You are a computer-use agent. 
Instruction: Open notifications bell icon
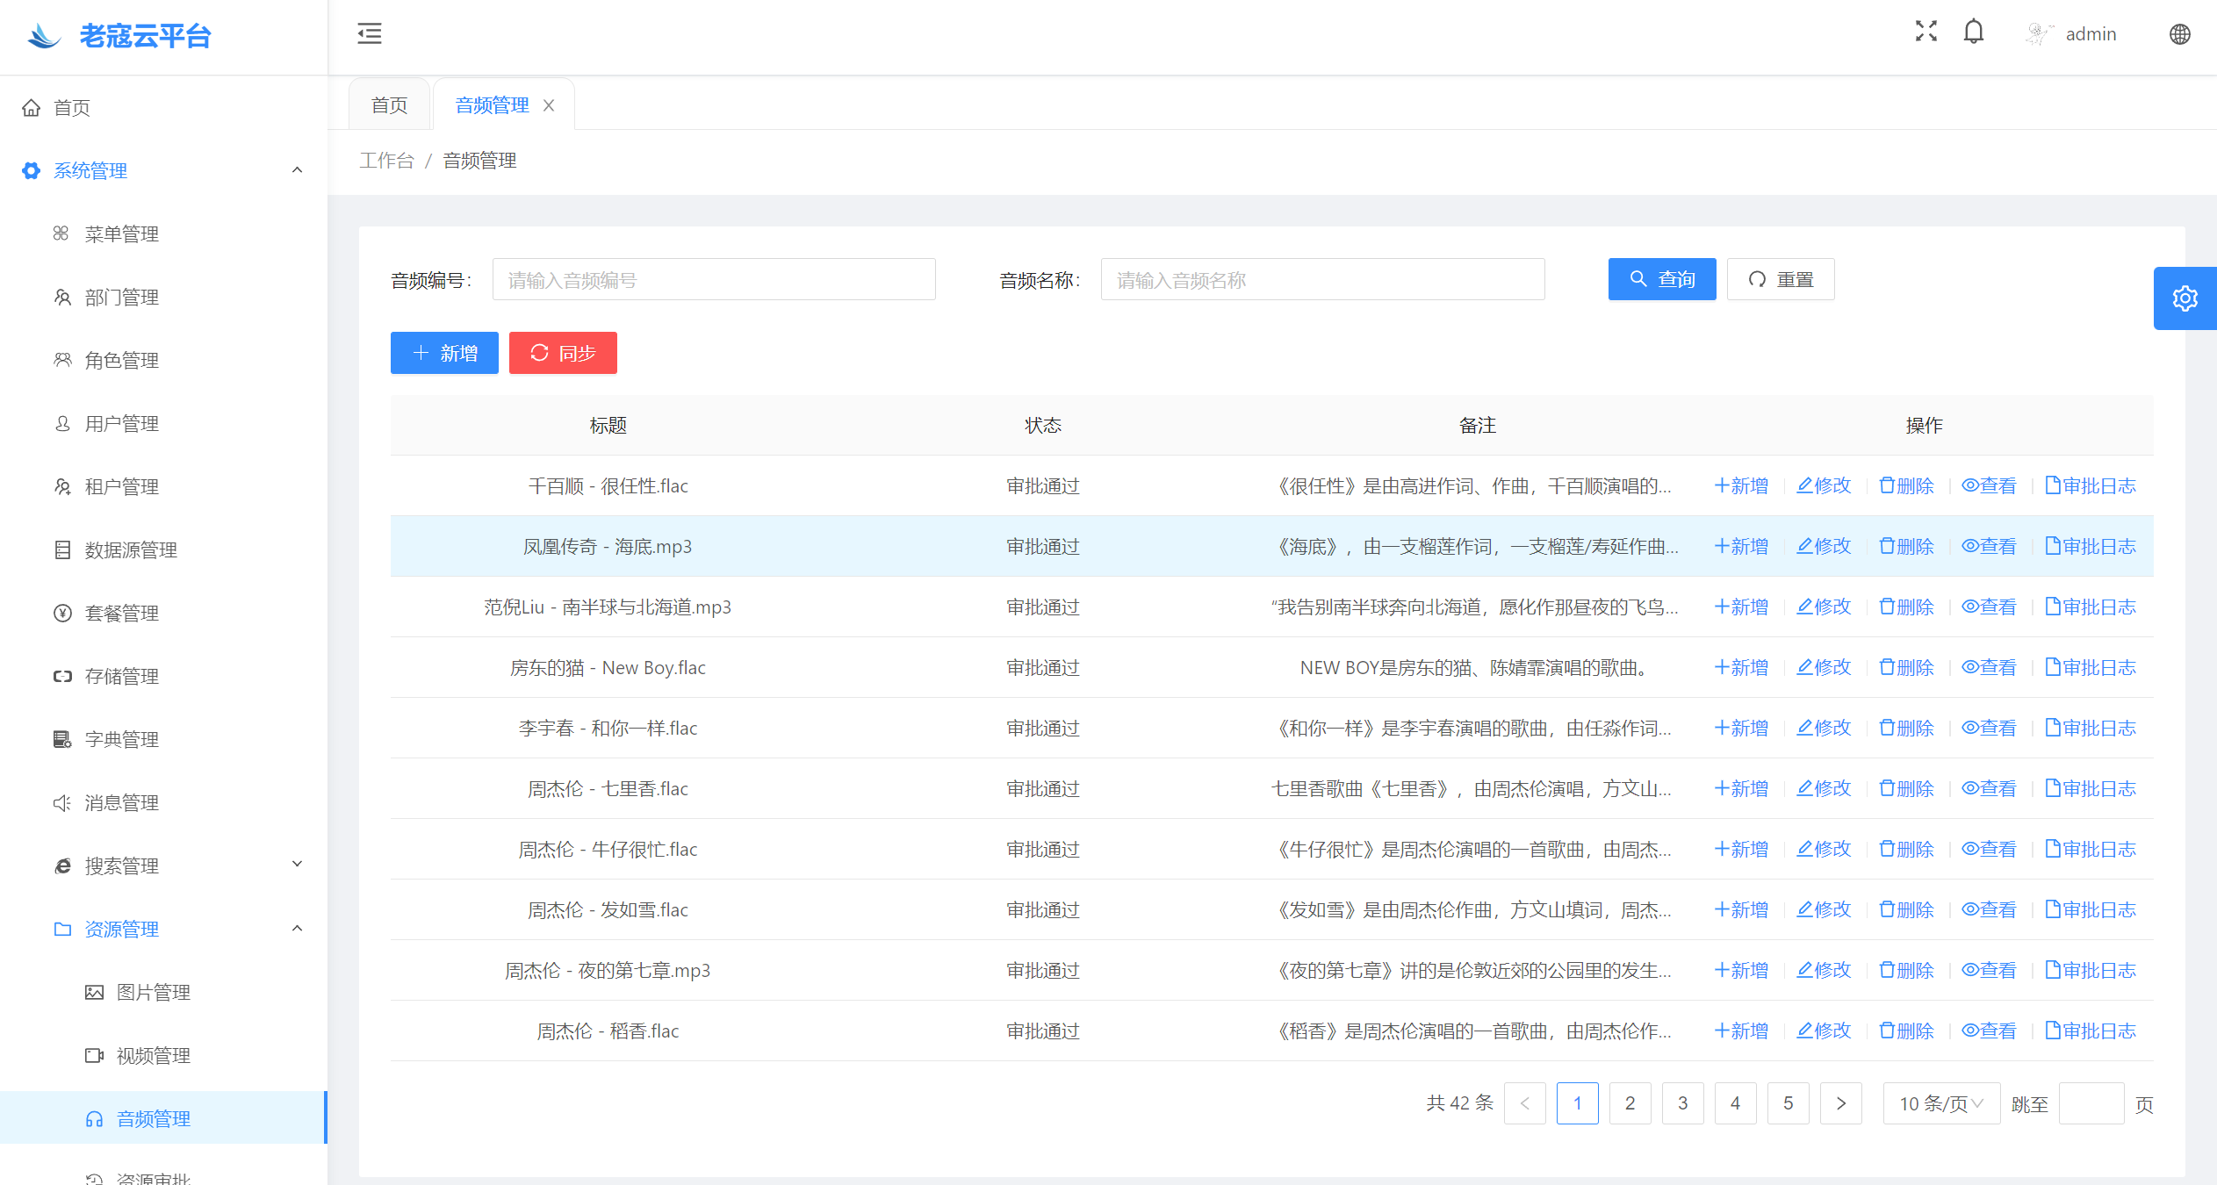(1973, 32)
